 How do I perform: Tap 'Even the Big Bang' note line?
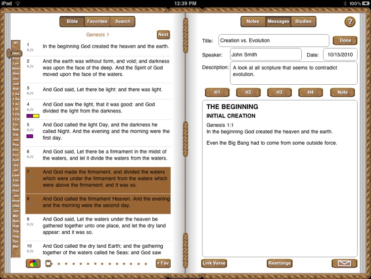coord(272,143)
